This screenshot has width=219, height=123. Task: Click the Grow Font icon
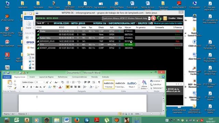tap(47, 82)
